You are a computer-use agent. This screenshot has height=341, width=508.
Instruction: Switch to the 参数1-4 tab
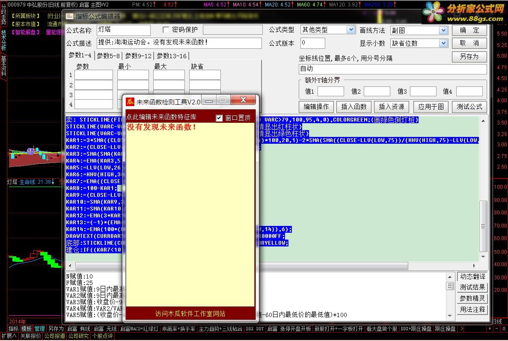[80, 55]
